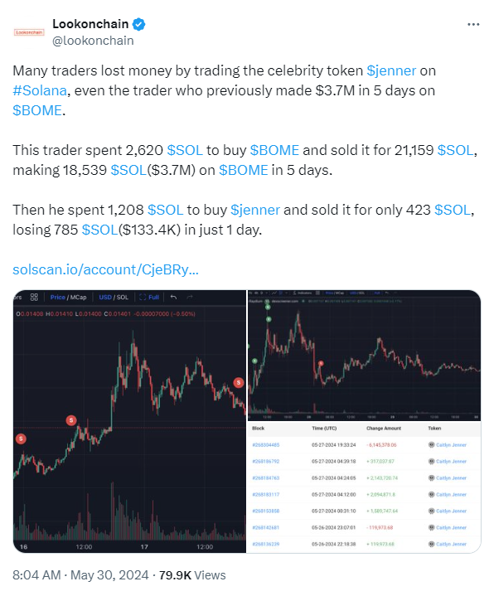This screenshot has width=489, height=596.
Task: Open the Lookonchain profile avatar
Action: point(29,32)
